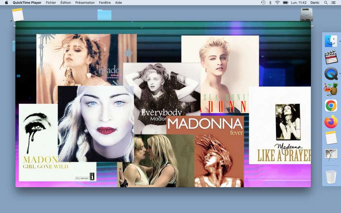Check the battery status icon
This screenshot has width=341, height=213.
click(285, 3)
